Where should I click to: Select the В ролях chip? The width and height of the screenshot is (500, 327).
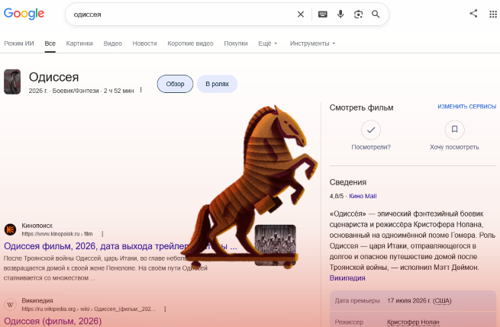click(217, 84)
